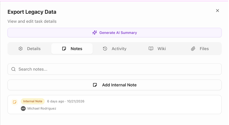The image size is (229, 125).
Task: Select the Notes tab
Action: coord(72,49)
